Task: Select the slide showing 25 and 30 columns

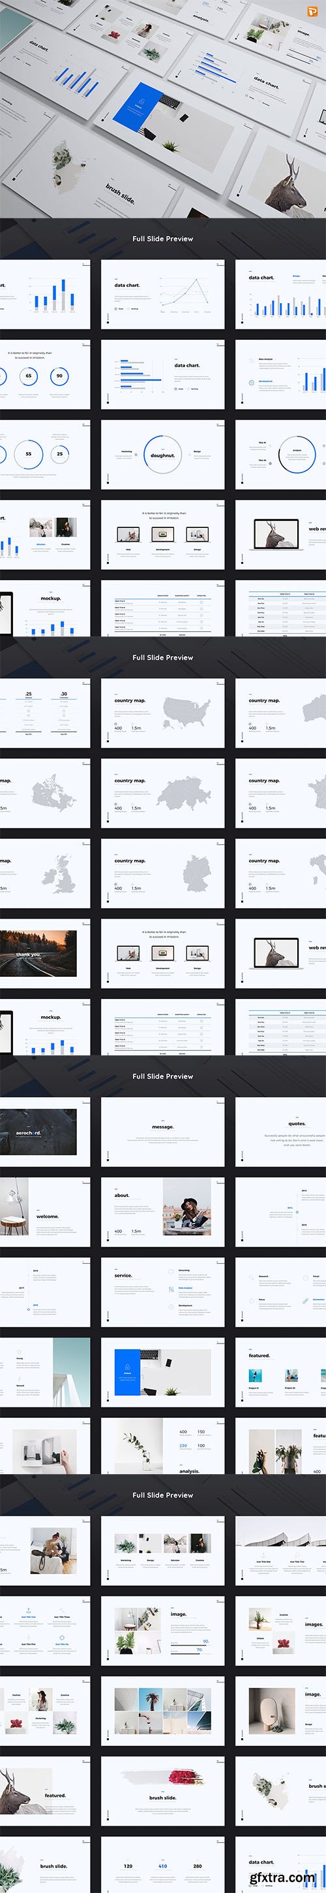Action: (46, 713)
